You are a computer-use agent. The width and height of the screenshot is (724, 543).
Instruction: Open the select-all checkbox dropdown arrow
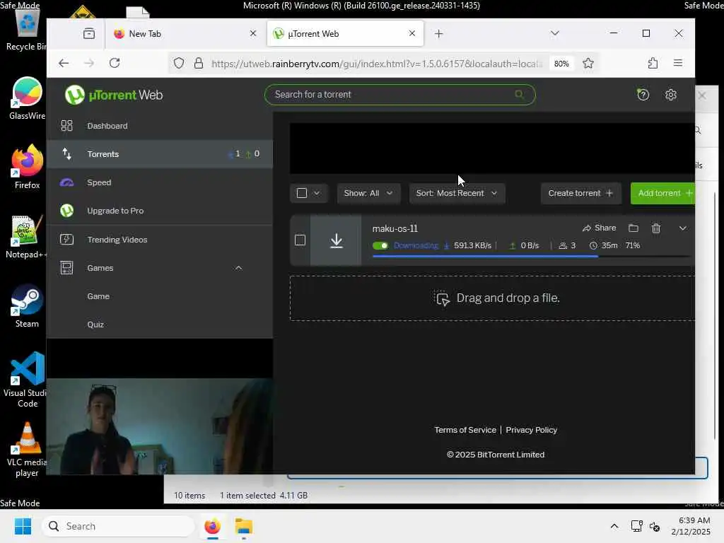pyautogui.click(x=317, y=193)
